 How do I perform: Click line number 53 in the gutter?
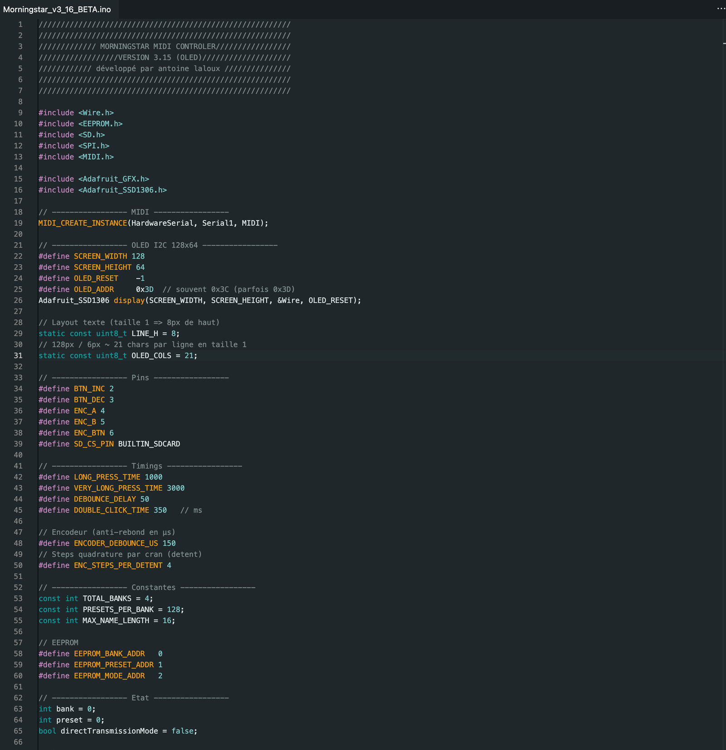point(18,599)
